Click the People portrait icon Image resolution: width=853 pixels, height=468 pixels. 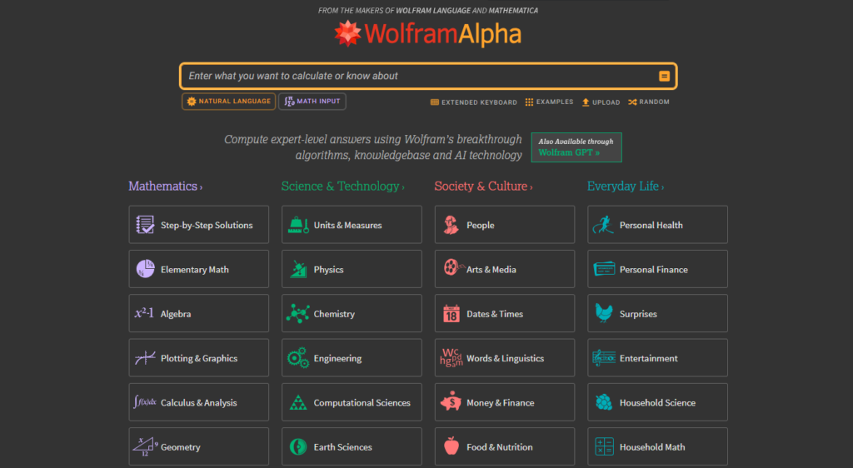click(451, 225)
